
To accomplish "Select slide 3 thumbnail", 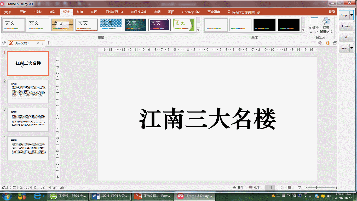I will point(28,120).
